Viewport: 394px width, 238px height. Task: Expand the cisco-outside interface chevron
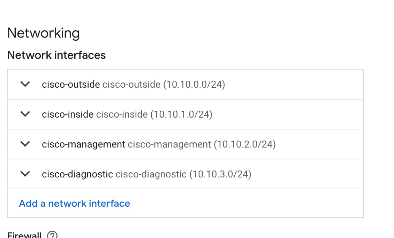pos(25,84)
